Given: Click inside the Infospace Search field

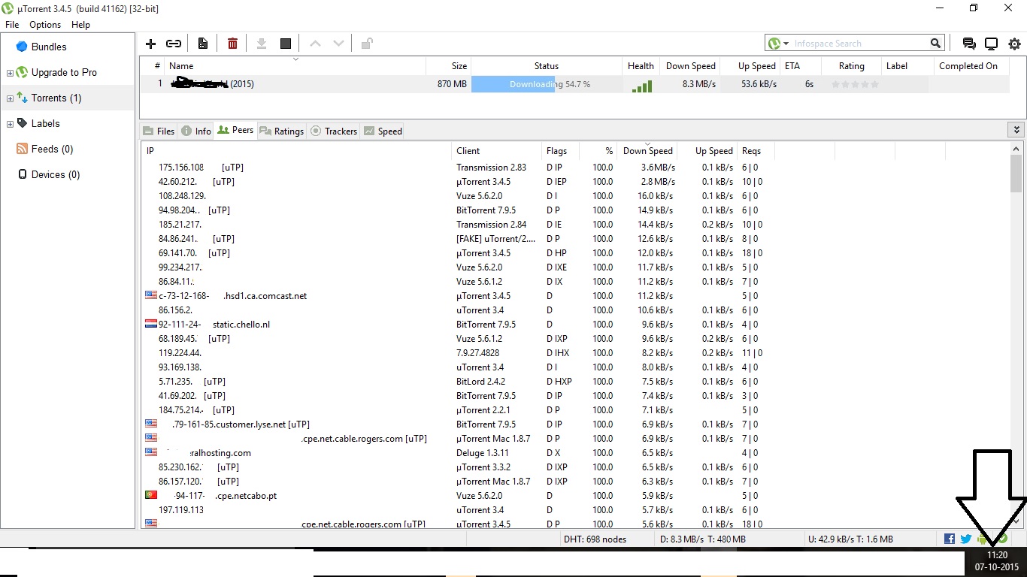Looking at the screenshot, I should point(857,44).
